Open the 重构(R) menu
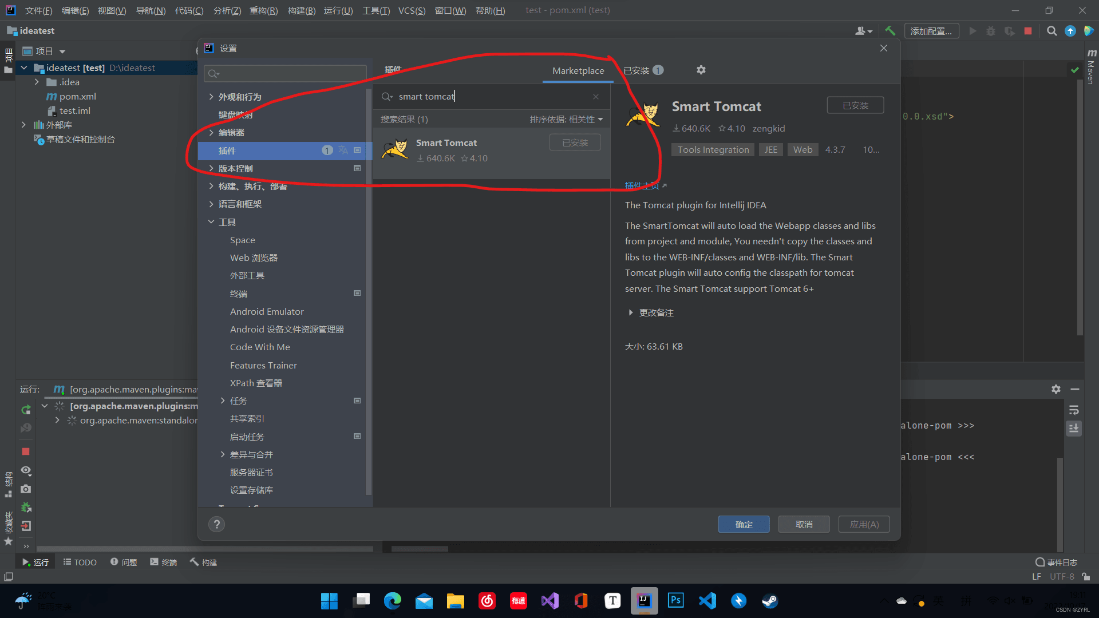This screenshot has height=618, width=1099. [x=263, y=10]
